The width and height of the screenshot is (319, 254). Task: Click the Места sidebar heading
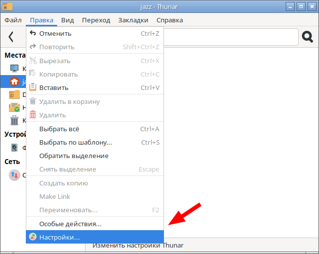point(15,55)
